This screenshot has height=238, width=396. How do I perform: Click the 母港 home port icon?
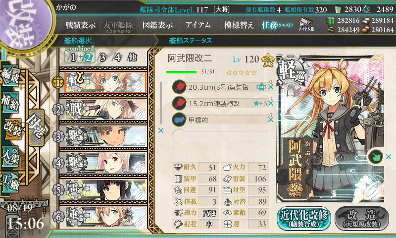pyautogui.click(x=37, y=127)
